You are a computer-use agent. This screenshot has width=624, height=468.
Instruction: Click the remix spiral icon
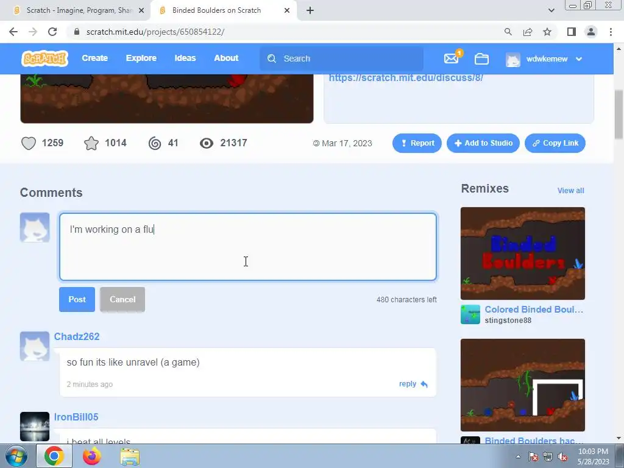coord(155,143)
